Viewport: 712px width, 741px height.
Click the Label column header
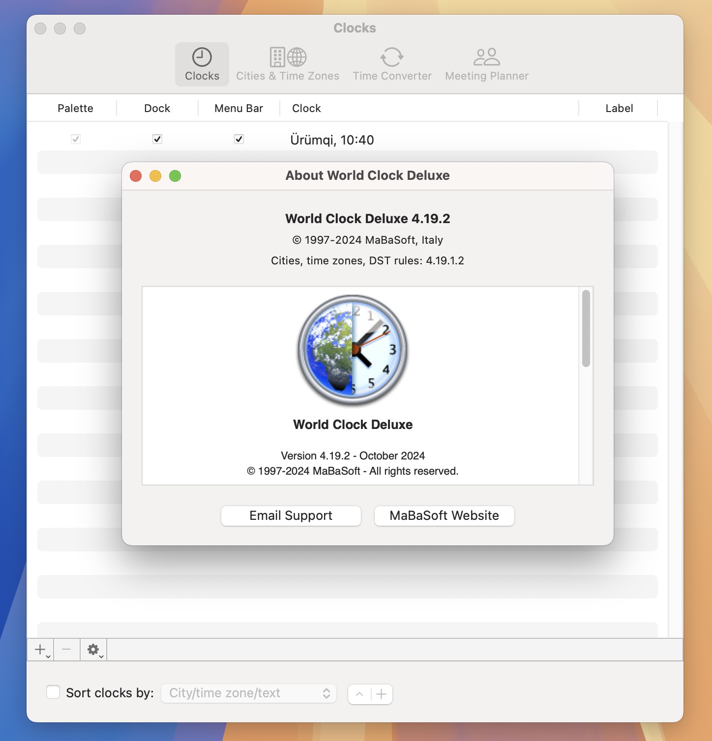(619, 108)
